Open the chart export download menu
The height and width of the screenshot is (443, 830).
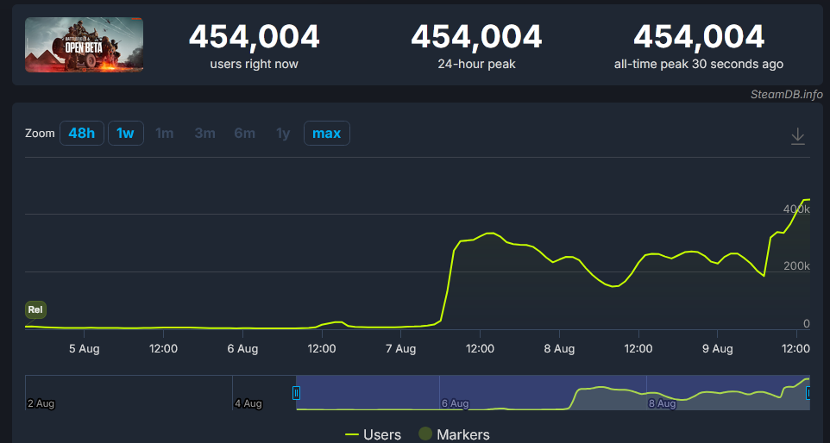(x=797, y=135)
